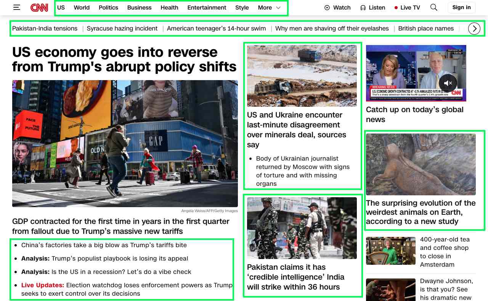Open the Dwayne Johnson story
Viewport: 488px width, 301px height.
tap(446, 289)
